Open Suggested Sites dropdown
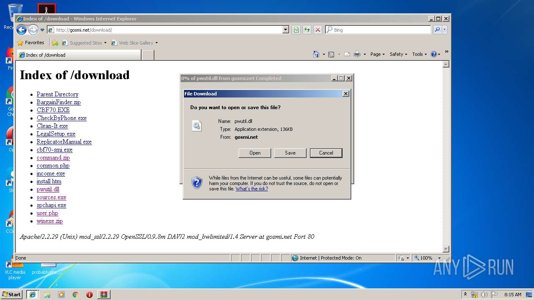 point(84,42)
